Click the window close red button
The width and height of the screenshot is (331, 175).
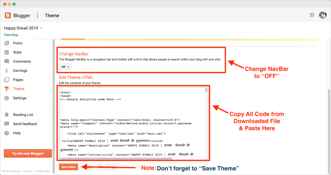point(5,4)
